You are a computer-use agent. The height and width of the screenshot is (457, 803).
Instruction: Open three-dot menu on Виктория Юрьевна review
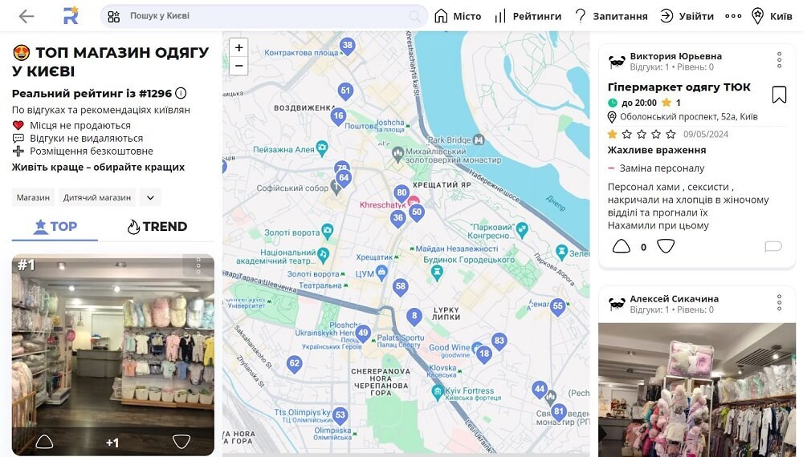click(x=779, y=60)
